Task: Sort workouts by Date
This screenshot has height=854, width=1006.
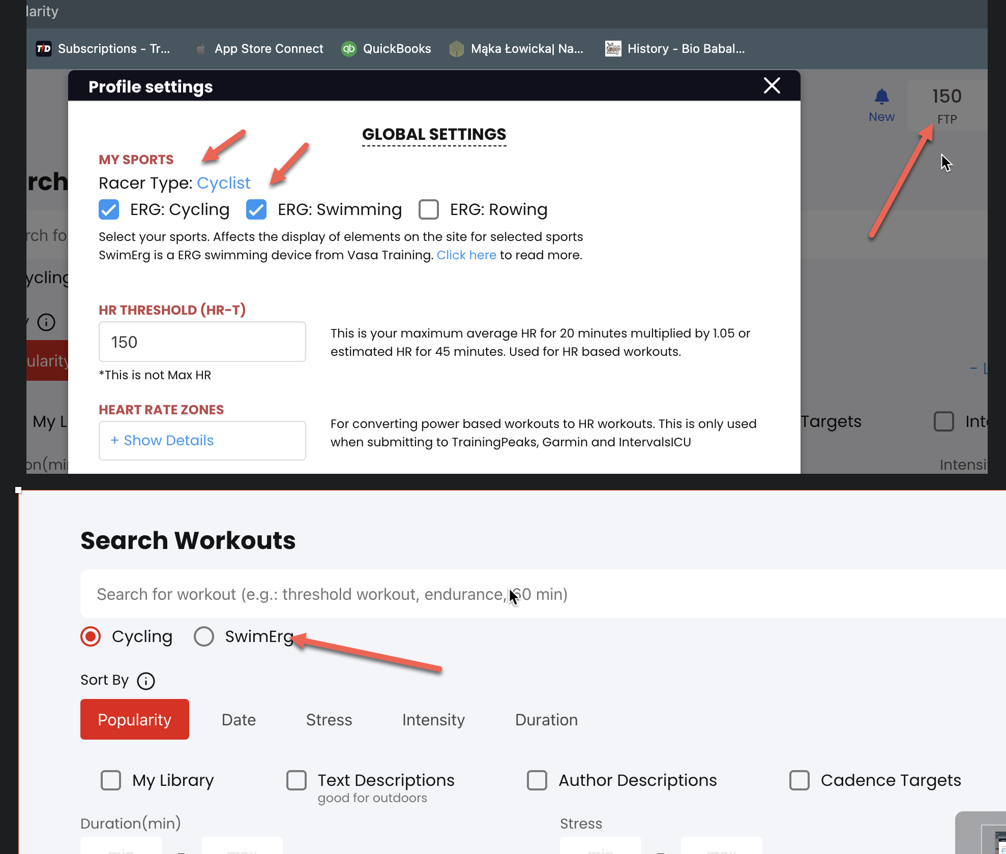Action: point(239,720)
